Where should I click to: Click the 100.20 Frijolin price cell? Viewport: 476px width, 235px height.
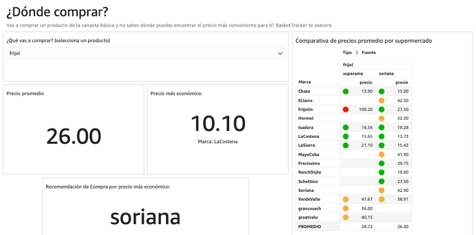coord(366,109)
